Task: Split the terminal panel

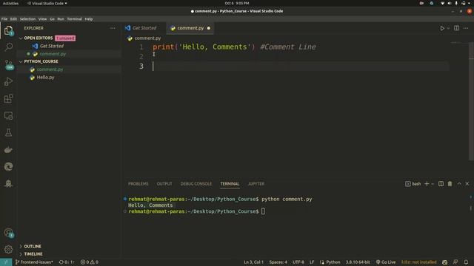Action: pyautogui.click(x=441, y=184)
